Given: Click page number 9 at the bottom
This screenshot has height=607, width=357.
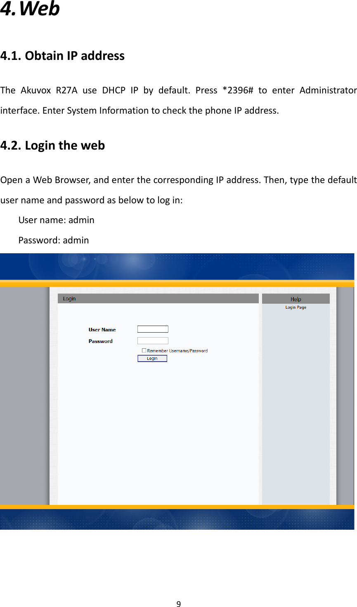Looking at the screenshot, I should (x=178, y=604).
